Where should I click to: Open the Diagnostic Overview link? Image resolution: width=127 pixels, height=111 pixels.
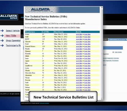click(111, 58)
